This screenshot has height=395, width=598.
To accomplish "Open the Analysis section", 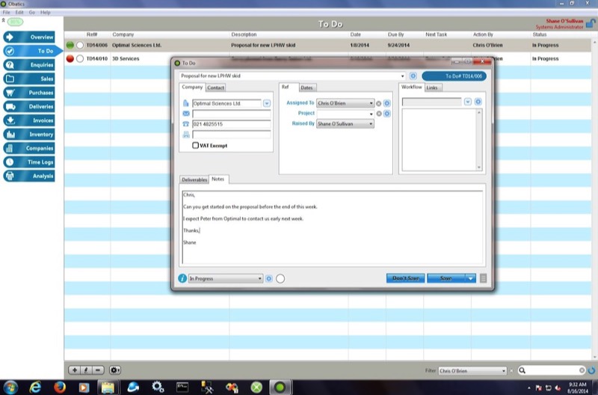I will pos(29,176).
